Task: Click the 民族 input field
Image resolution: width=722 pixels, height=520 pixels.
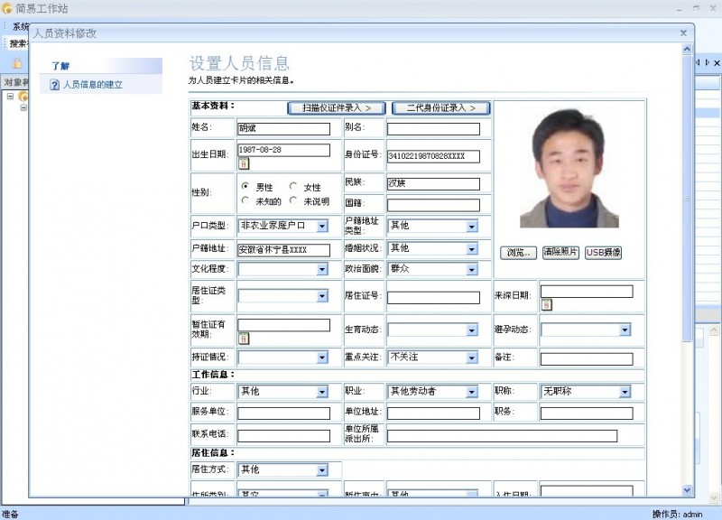Action: [x=433, y=184]
